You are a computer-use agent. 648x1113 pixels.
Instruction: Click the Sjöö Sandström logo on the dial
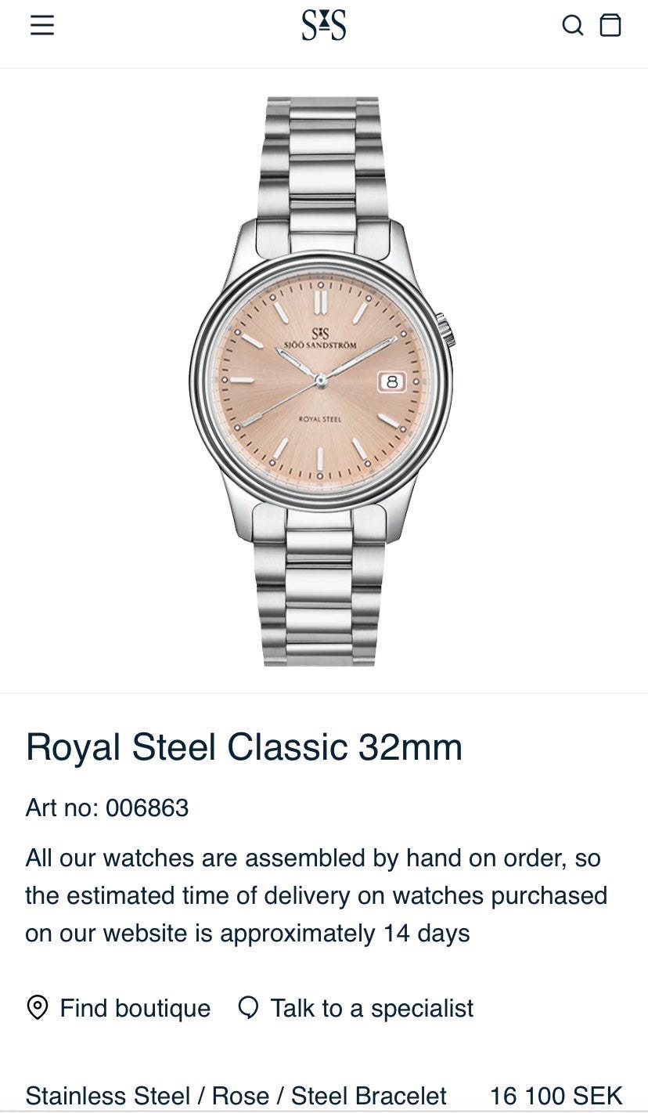pos(320,338)
